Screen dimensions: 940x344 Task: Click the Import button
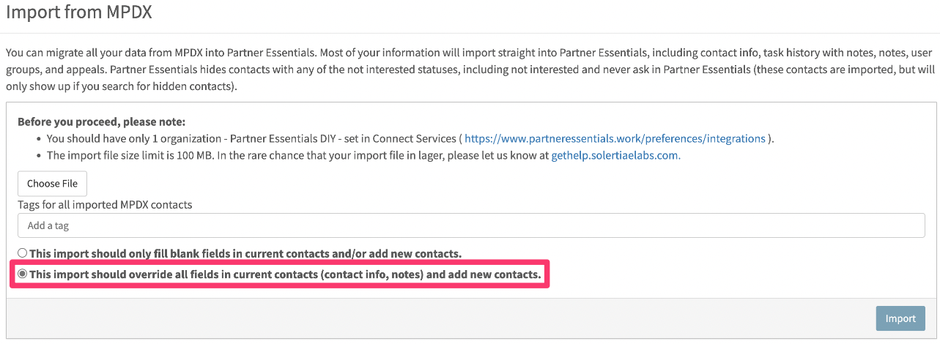(900, 318)
